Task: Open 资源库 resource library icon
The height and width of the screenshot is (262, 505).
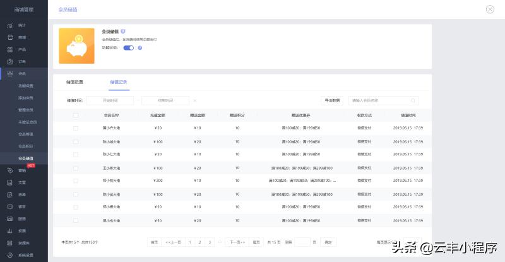Action: point(10,243)
